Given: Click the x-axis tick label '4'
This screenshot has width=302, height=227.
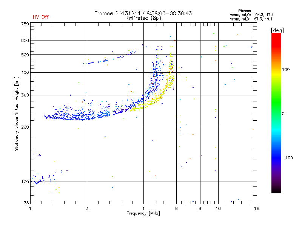Looking at the screenshot, I should click(143, 208).
